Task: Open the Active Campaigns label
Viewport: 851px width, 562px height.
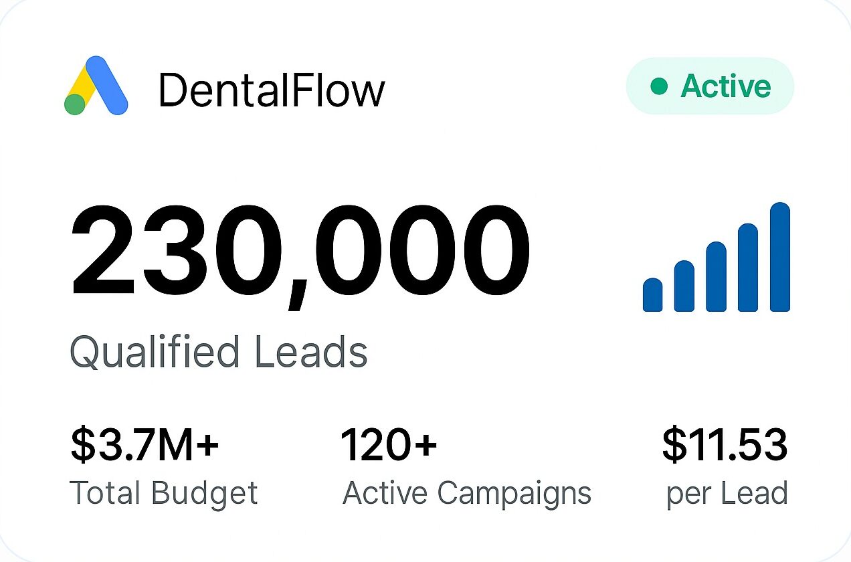Action: 467,494
